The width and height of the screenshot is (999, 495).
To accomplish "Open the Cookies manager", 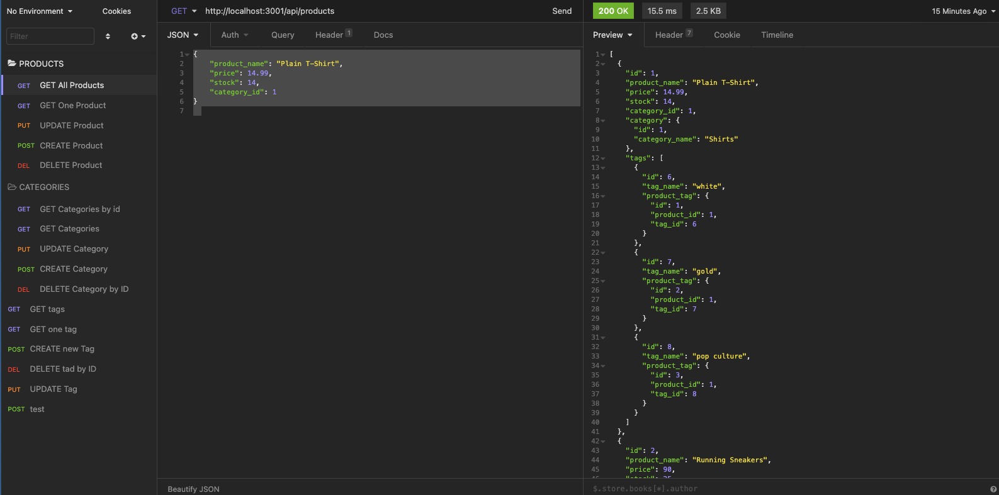I will (x=116, y=11).
